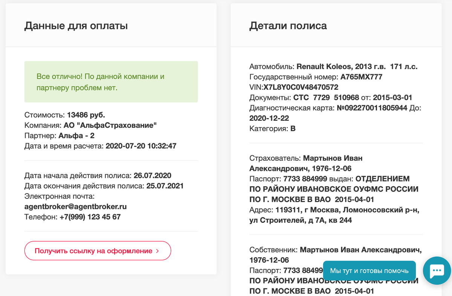Click the company name АО "АльфаСтрахование"
452x296 pixels.
click(x=108, y=125)
